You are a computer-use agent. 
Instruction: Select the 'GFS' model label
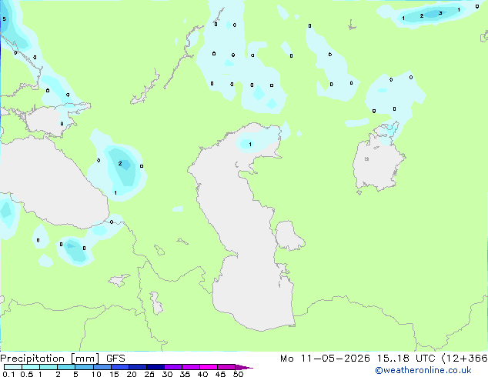point(115,359)
